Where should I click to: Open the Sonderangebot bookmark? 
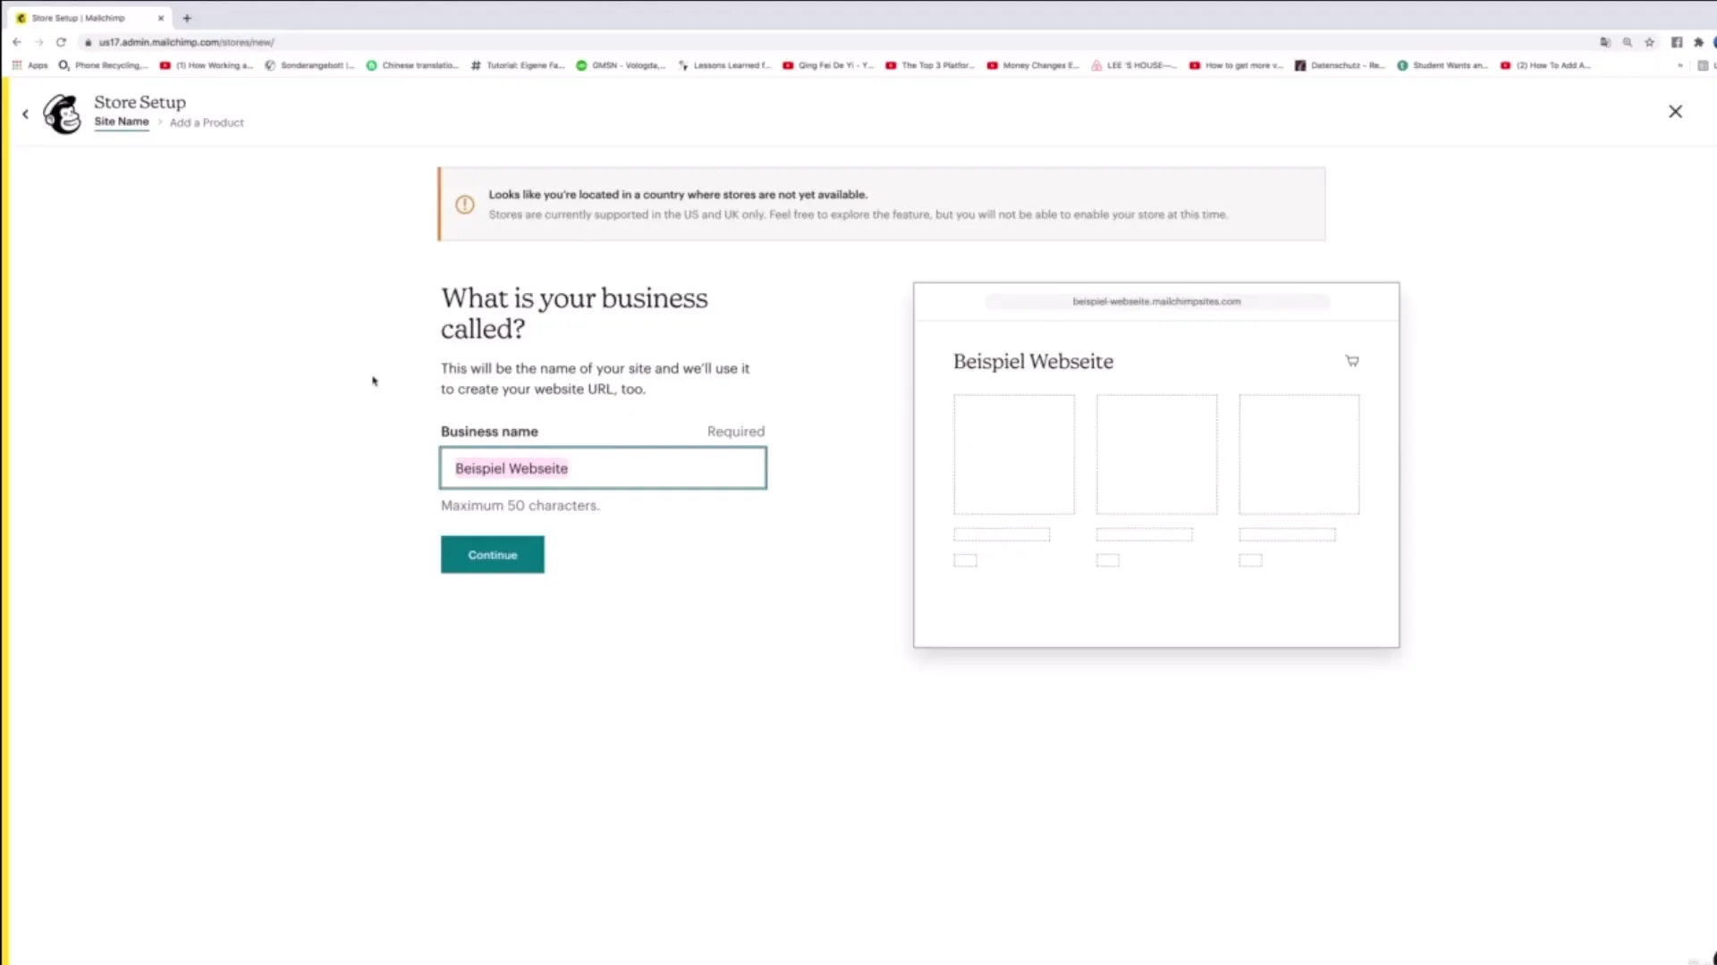pyautogui.click(x=310, y=65)
